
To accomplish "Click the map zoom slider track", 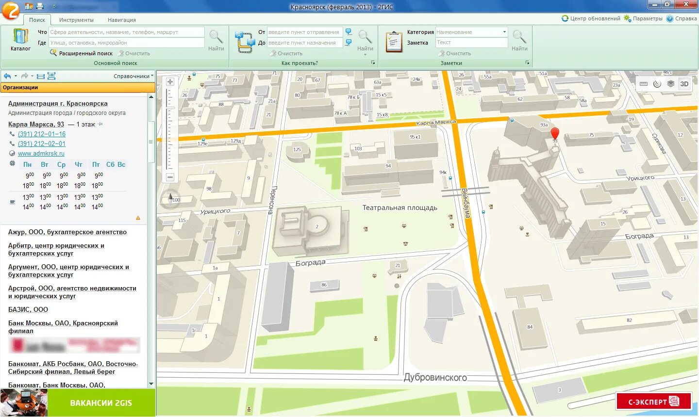I will click(x=170, y=129).
